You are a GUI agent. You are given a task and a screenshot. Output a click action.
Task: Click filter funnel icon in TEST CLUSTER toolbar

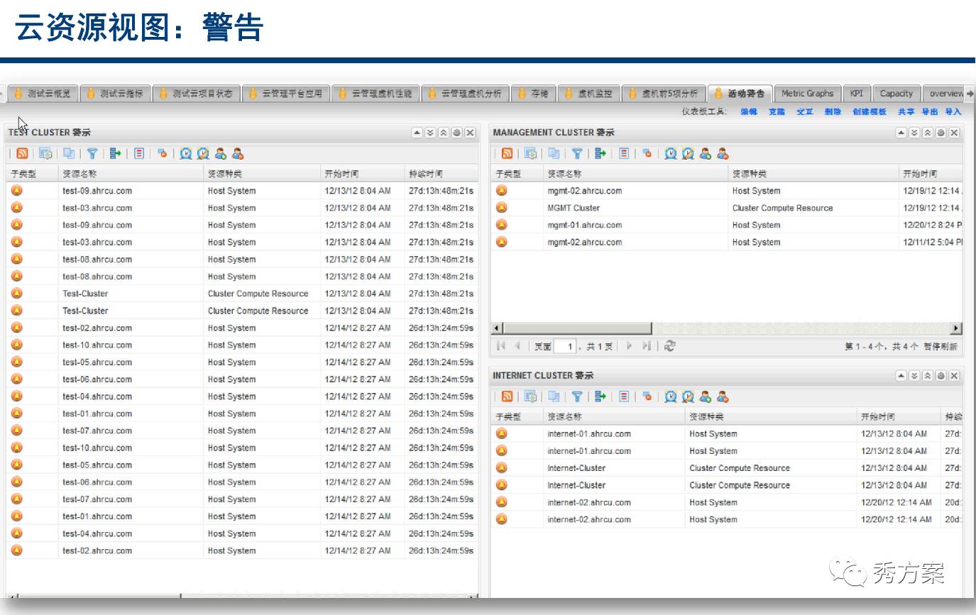92,153
